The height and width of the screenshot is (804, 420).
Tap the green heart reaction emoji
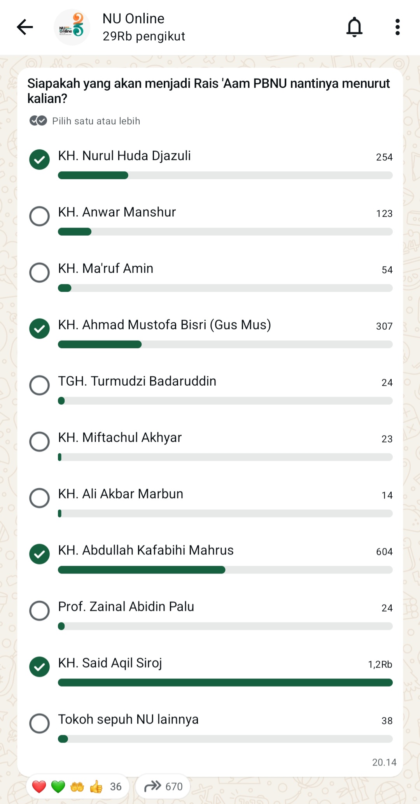coord(58,787)
